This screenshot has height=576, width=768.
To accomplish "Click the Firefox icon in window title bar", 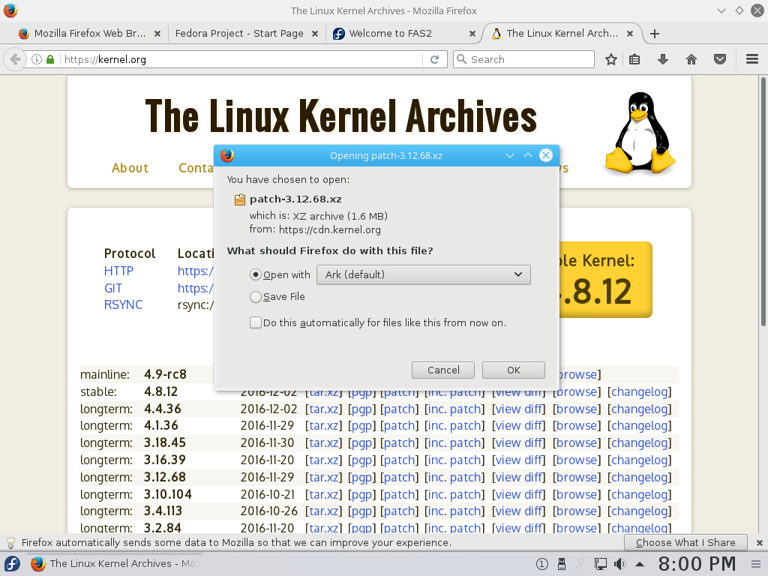I will click(x=10, y=10).
